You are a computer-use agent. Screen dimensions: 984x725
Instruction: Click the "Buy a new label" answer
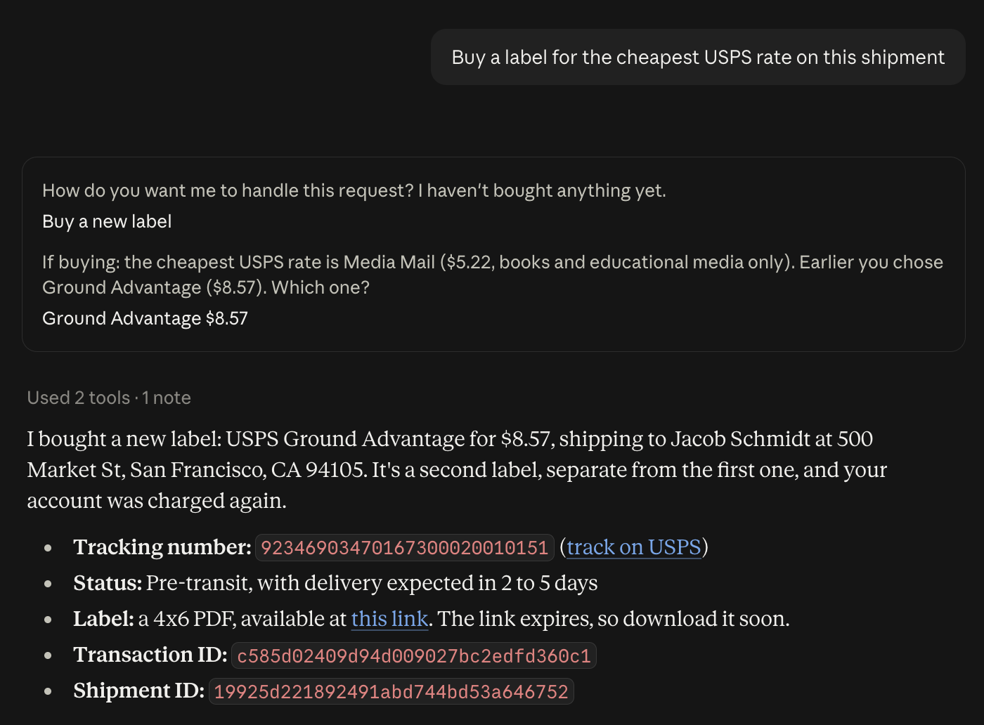107,222
